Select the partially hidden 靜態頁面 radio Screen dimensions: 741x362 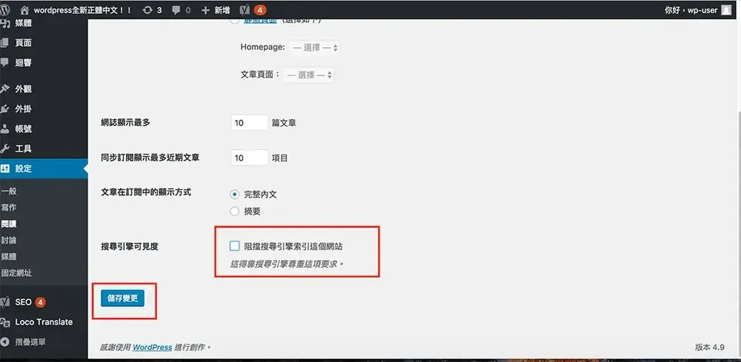coord(234,21)
